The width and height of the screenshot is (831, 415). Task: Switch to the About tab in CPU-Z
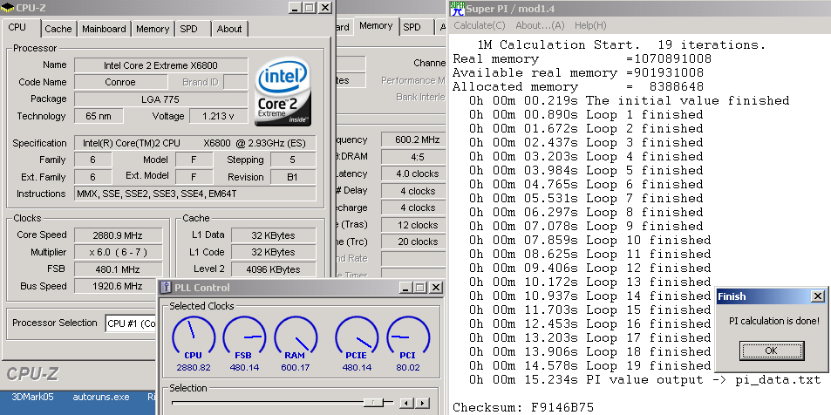[229, 29]
